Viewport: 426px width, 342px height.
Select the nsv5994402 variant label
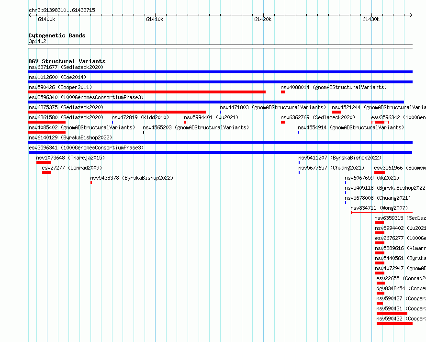tap(401, 228)
